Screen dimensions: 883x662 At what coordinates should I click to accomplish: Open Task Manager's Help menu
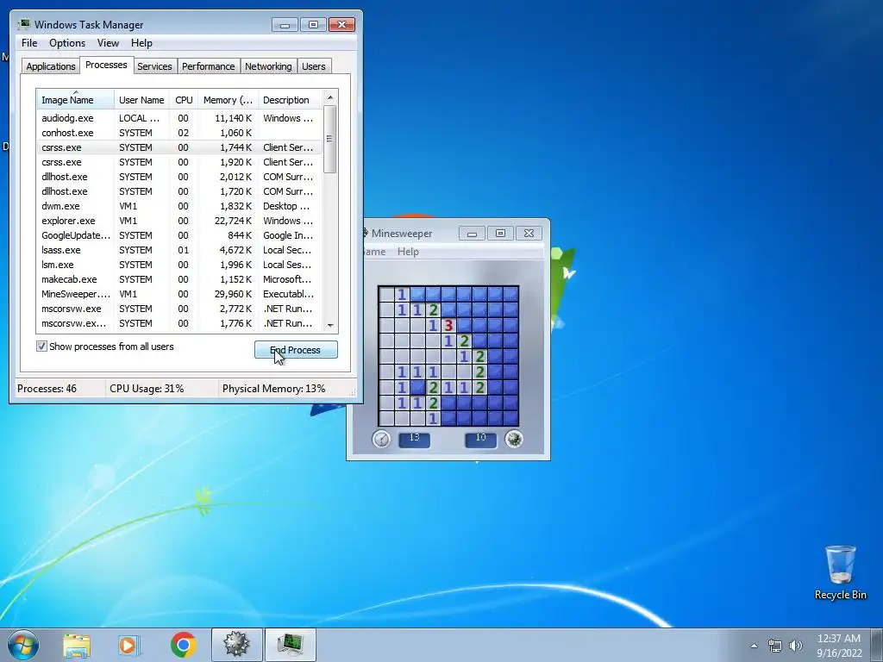pyautogui.click(x=141, y=43)
